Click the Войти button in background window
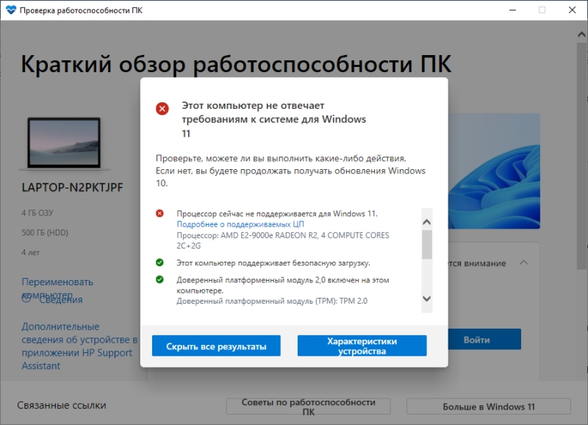The image size is (588, 425). (484, 340)
